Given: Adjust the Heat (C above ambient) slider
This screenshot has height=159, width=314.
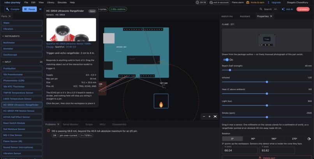Looking at the screenshot, I should click(267, 94).
